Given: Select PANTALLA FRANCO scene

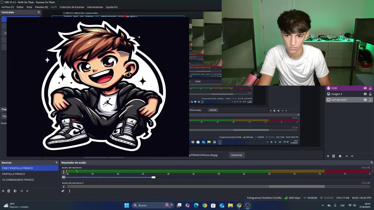Looking at the screenshot, I should point(30,174).
